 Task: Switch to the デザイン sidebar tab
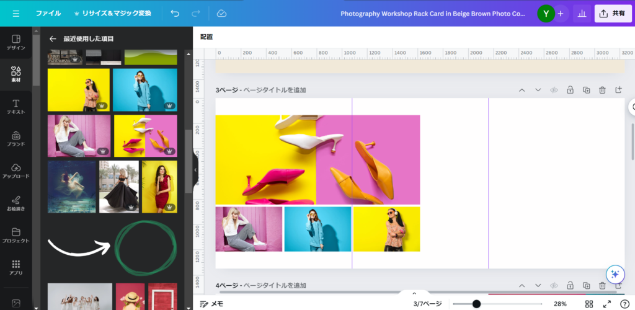(16, 43)
